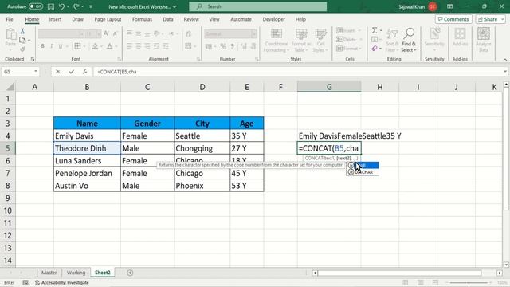
Task: Open the Clipboard dialog launcher
Action: 33,59
